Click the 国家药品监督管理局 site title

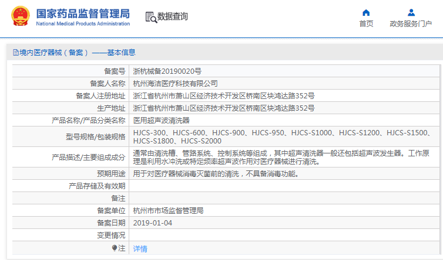pos(83,13)
